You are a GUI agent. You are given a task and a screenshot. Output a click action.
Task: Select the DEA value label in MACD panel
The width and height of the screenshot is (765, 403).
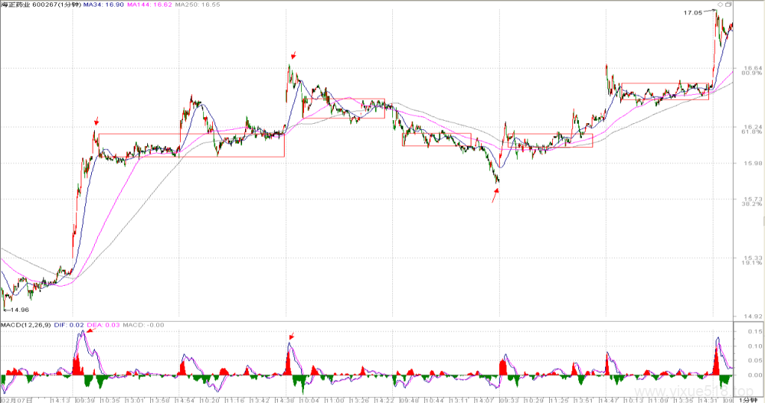click(x=103, y=325)
